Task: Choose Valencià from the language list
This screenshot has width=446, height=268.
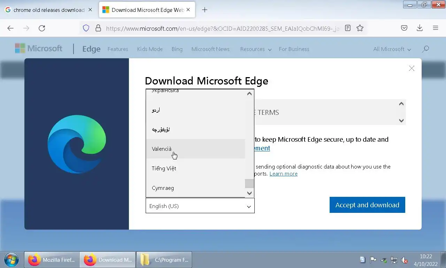Action: click(x=195, y=149)
